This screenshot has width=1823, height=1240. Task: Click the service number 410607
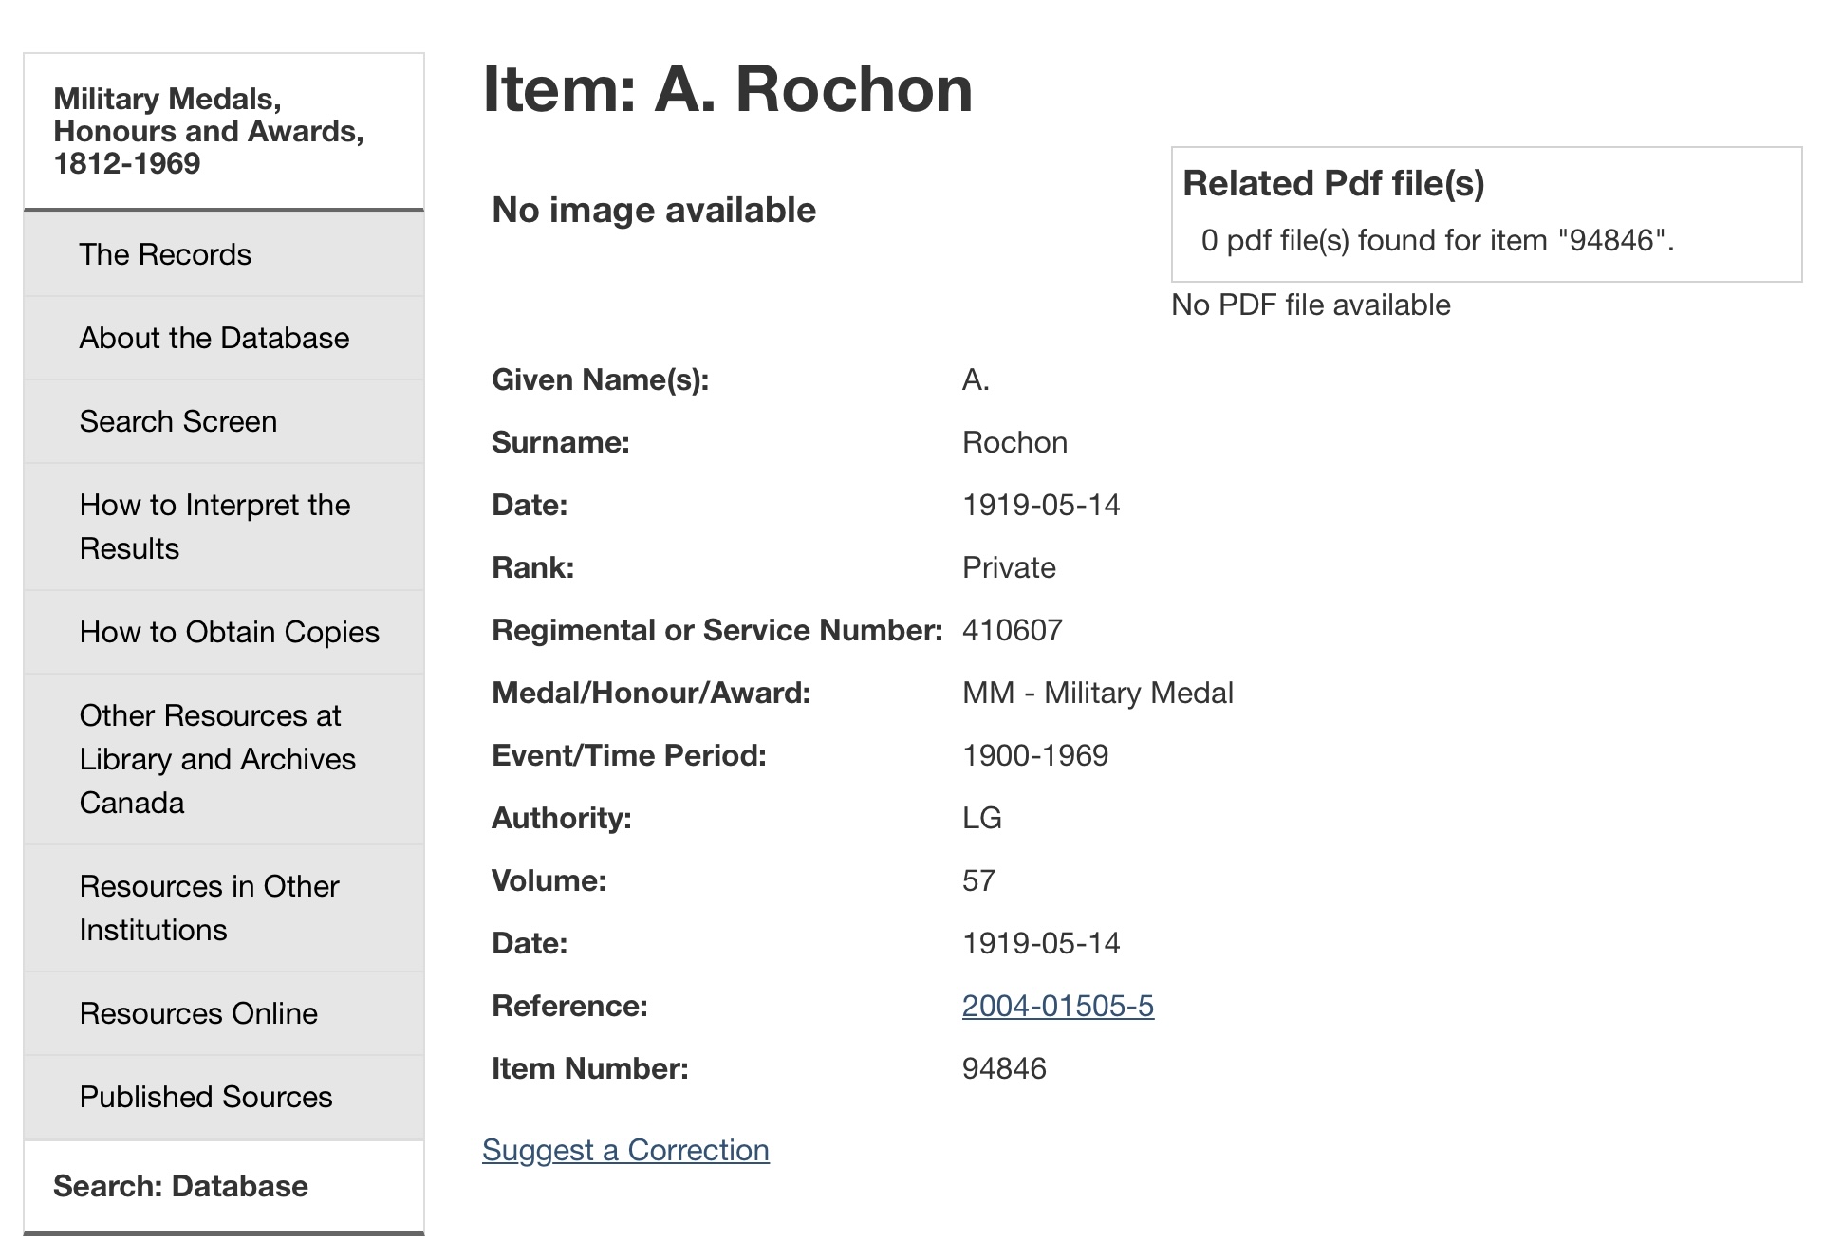(x=1013, y=630)
